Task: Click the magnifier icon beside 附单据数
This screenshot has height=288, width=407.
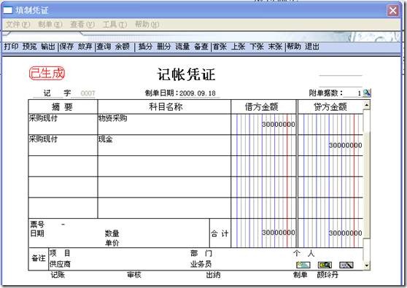Action: coord(366,93)
